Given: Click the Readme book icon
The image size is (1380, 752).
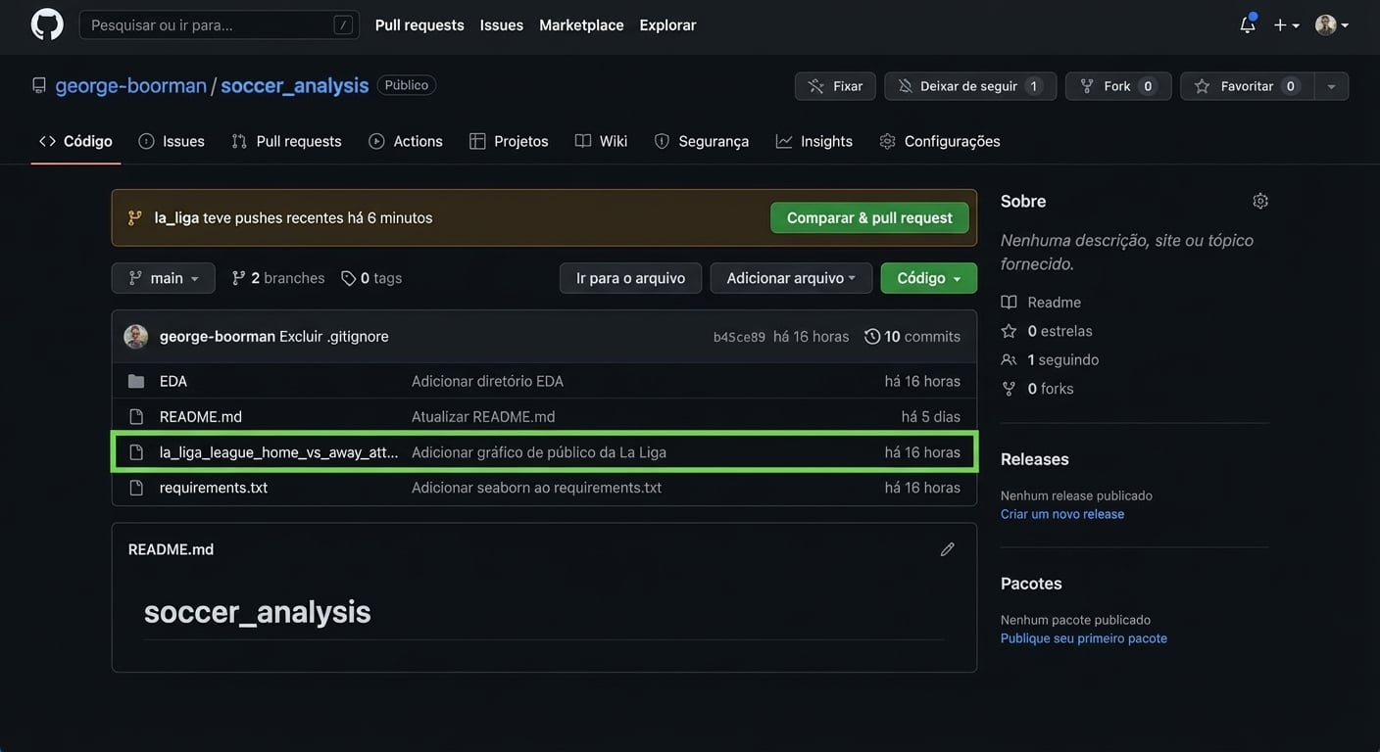Looking at the screenshot, I should point(1009,303).
